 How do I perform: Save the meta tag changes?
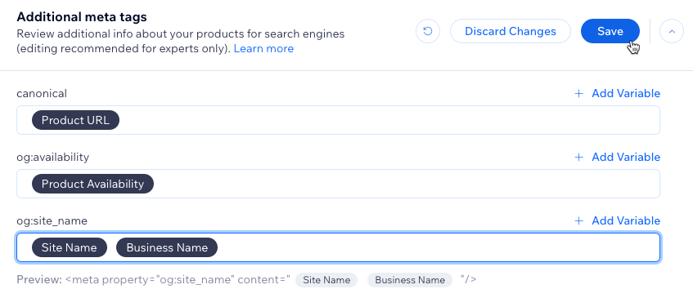pos(610,31)
